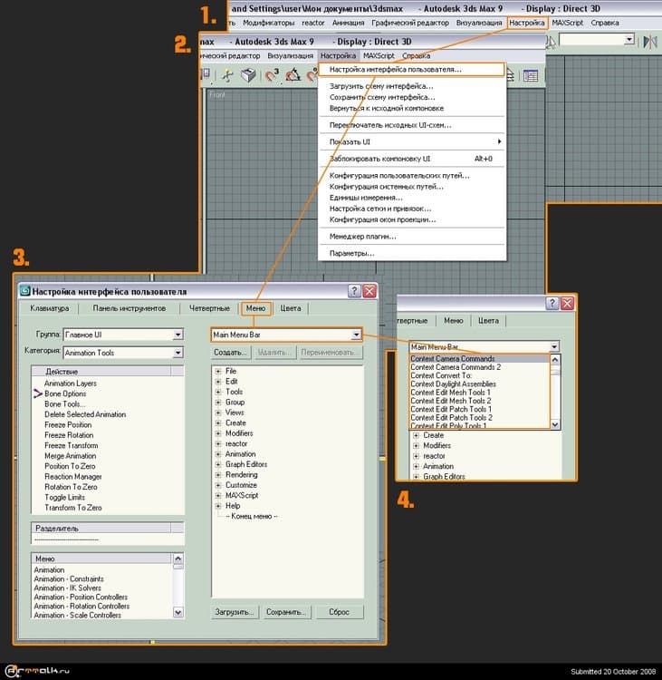
Task: Choose Единицы измерения from the menu
Action: (366, 198)
